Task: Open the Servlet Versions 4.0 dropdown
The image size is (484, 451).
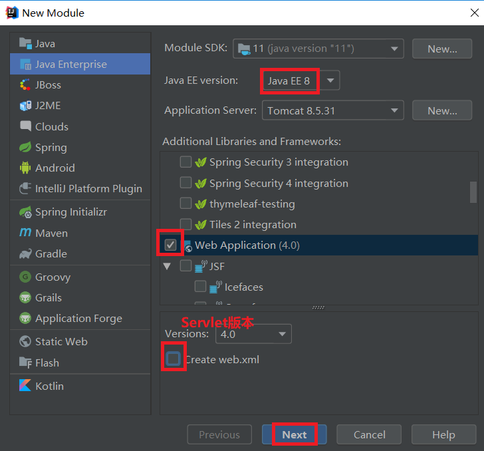Action: 253,334
